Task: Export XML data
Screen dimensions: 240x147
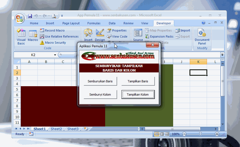Action: pyautogui.click(x=183, y=36)
